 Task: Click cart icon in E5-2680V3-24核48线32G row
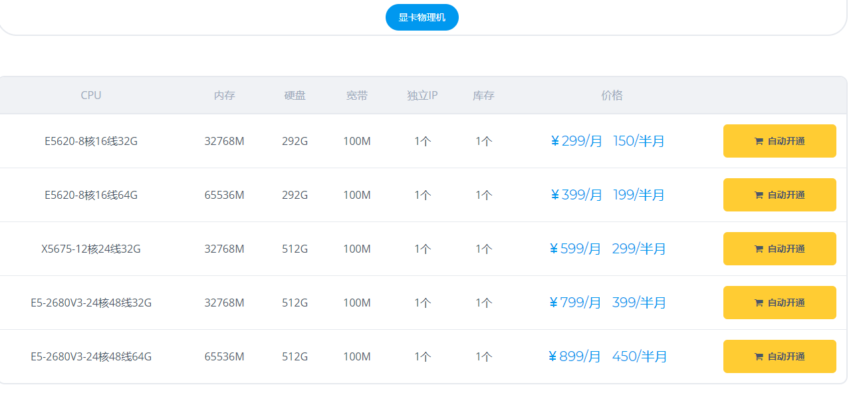(x=759, y=303)
